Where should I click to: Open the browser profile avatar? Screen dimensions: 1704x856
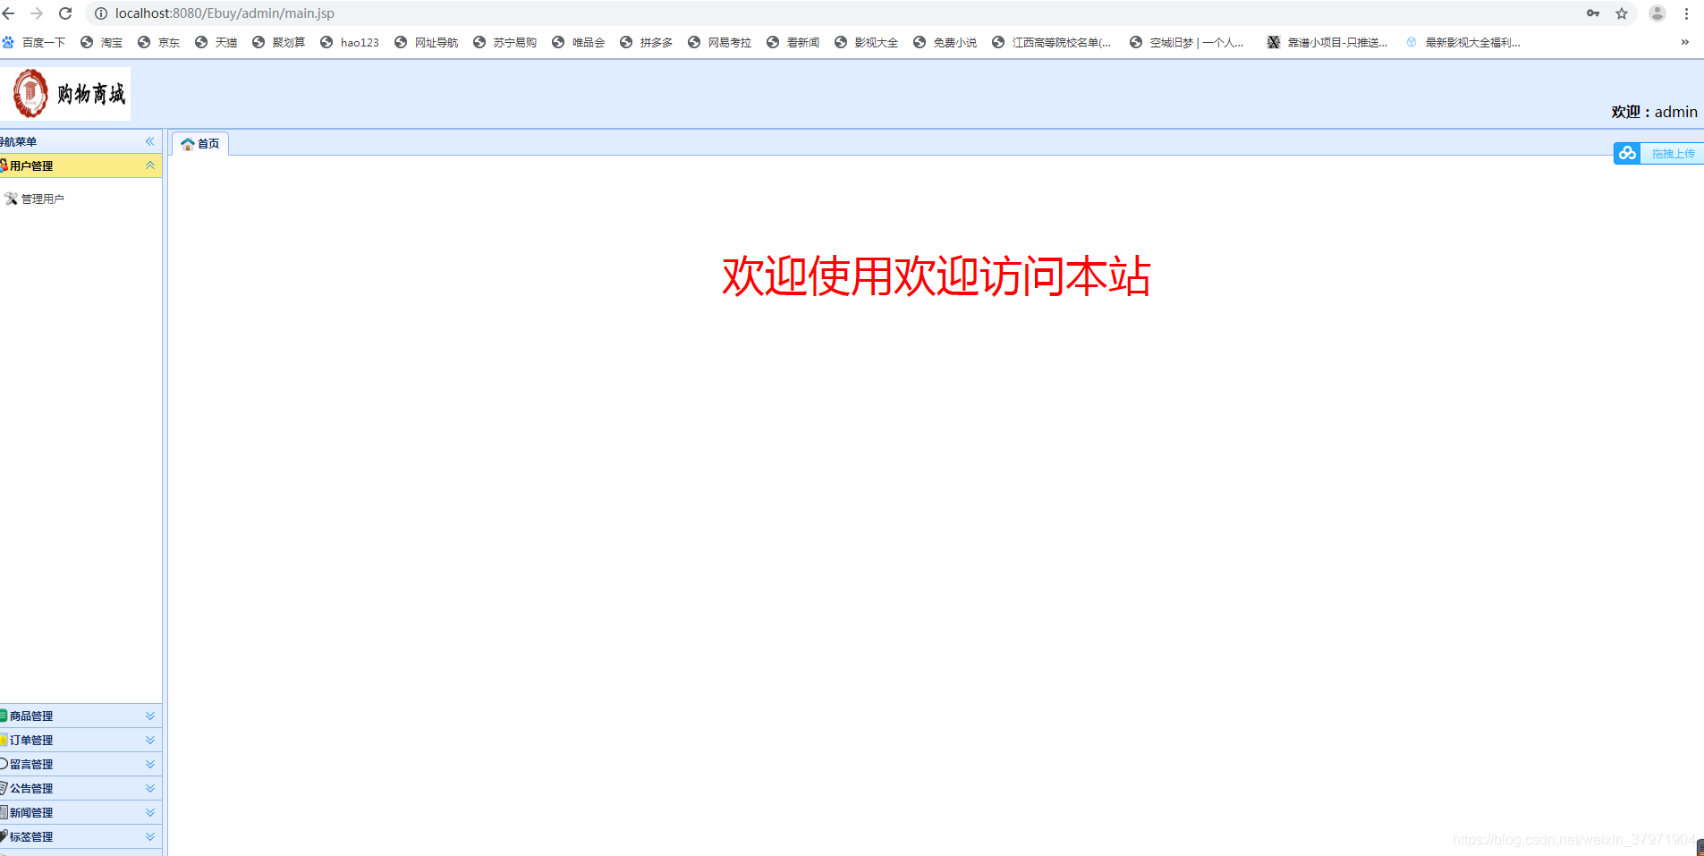pyautogui.click(x=1657, y=13)
